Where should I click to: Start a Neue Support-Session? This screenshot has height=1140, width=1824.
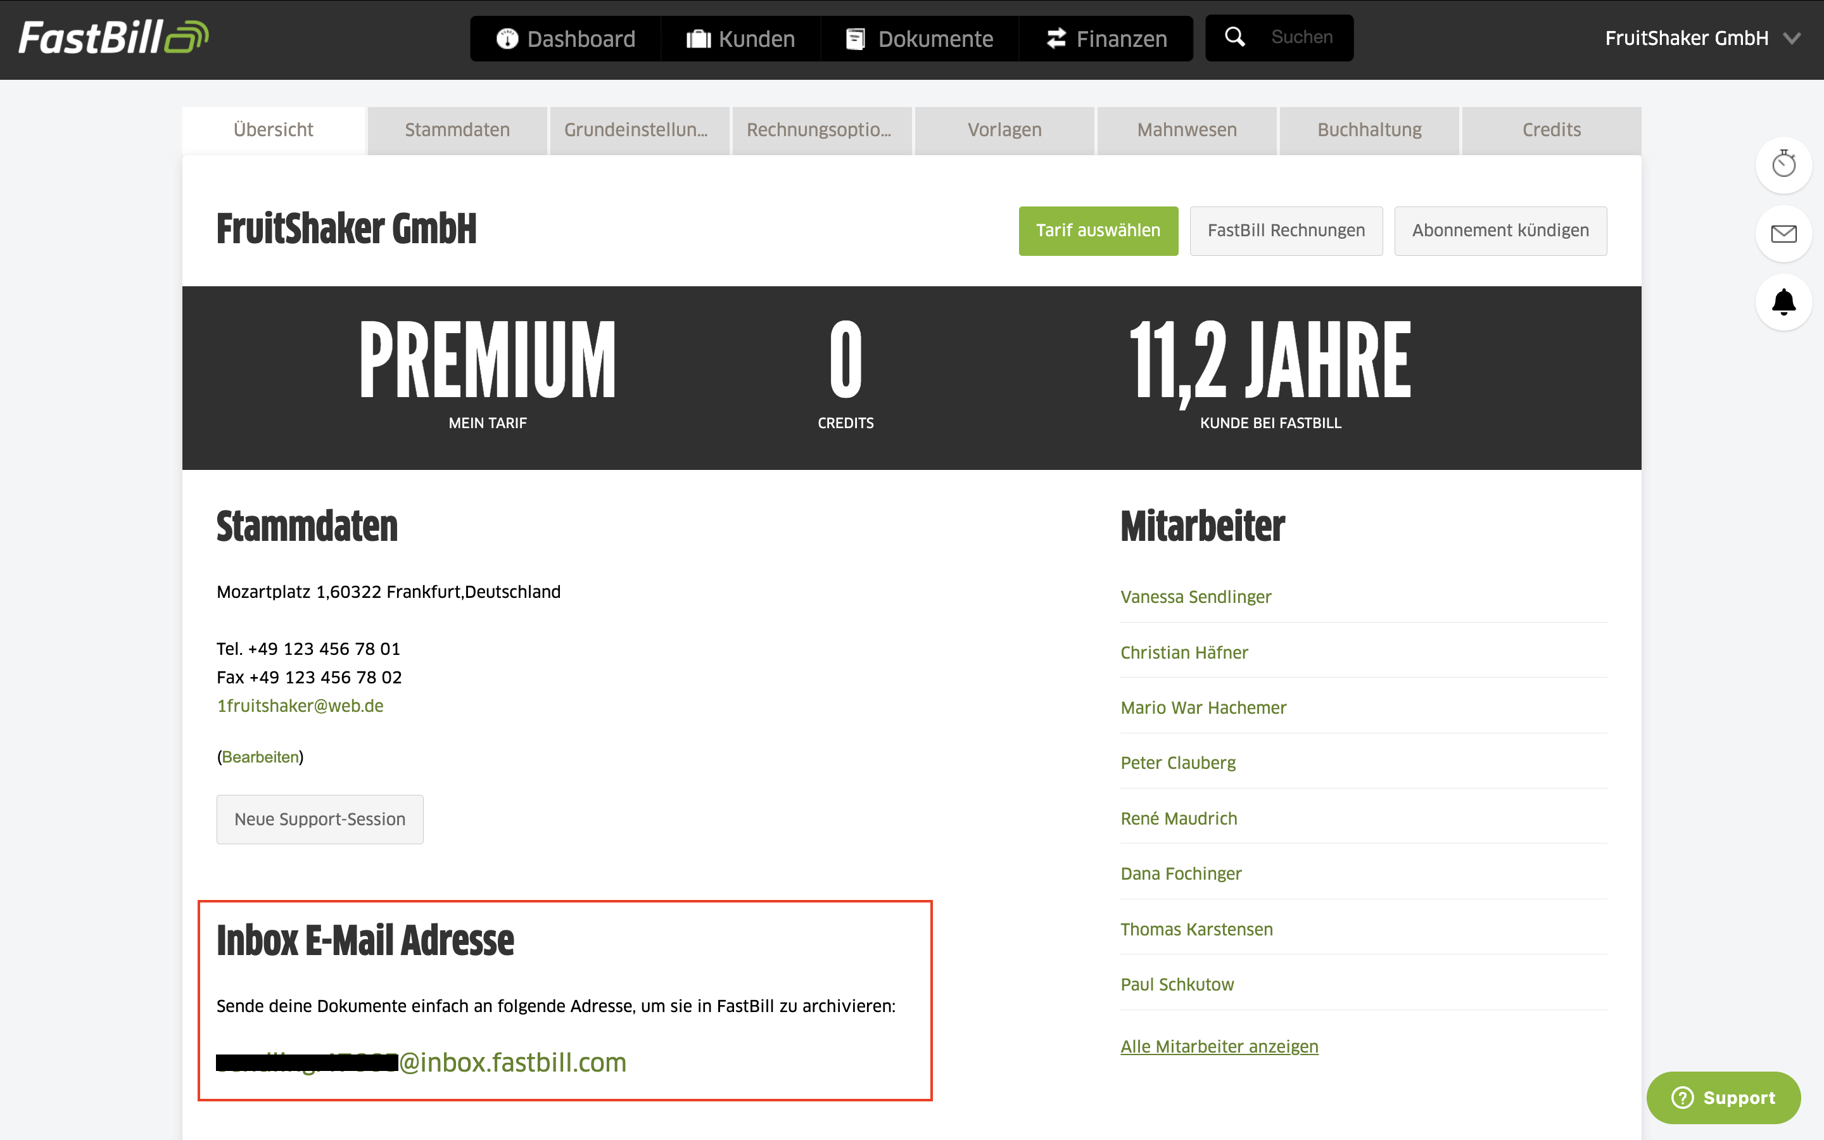pyautogui.click(x=320, y=819)
